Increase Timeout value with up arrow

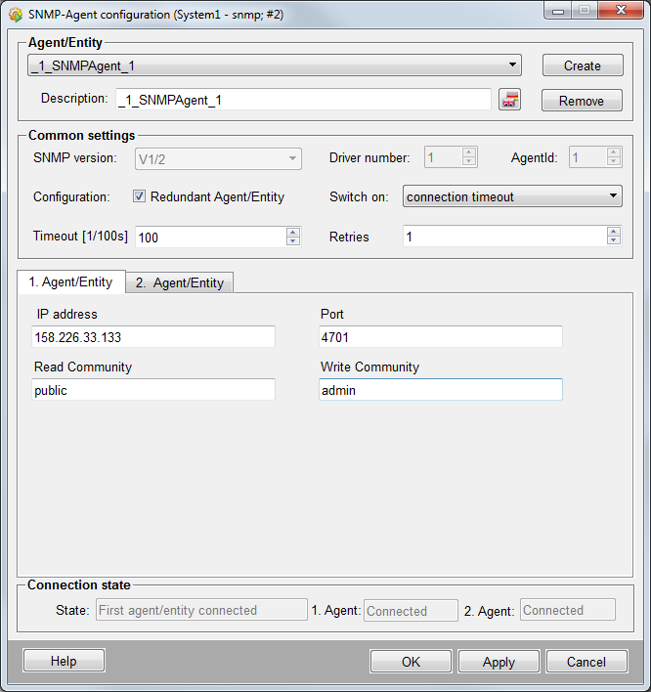pos(293,232)
